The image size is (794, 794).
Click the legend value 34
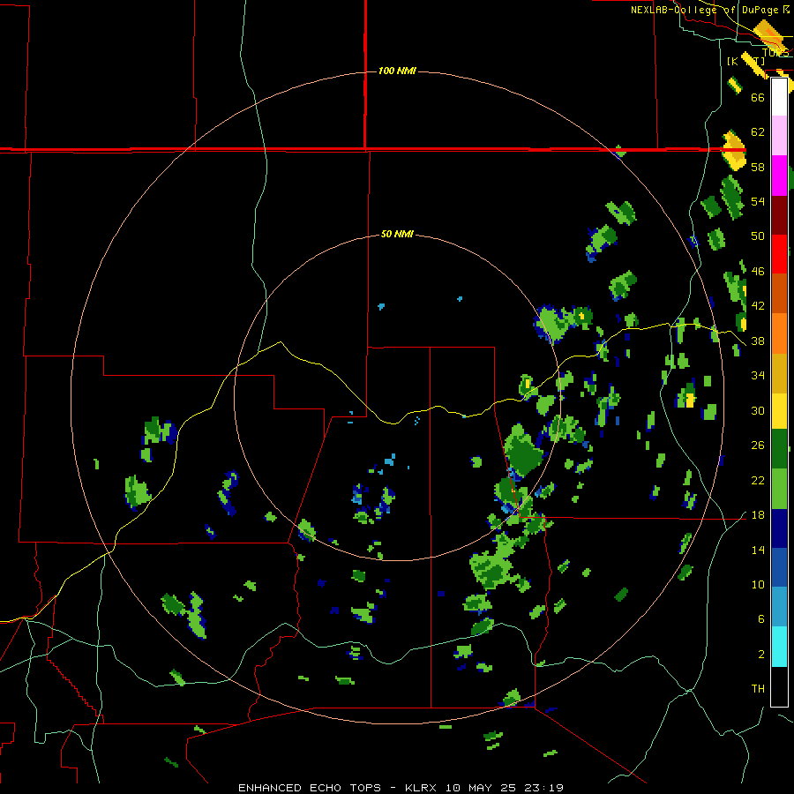click(758, 375)
